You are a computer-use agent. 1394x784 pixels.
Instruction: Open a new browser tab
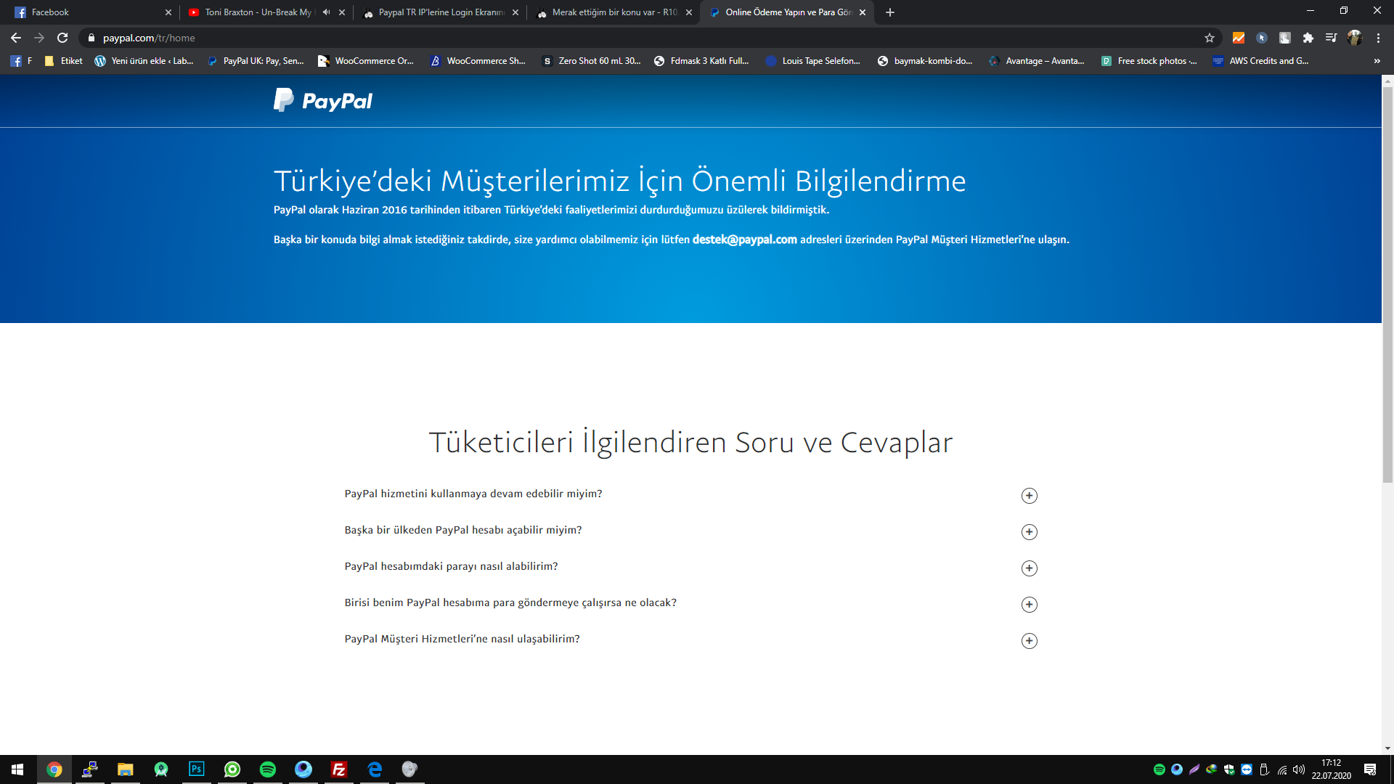[890, 12]
